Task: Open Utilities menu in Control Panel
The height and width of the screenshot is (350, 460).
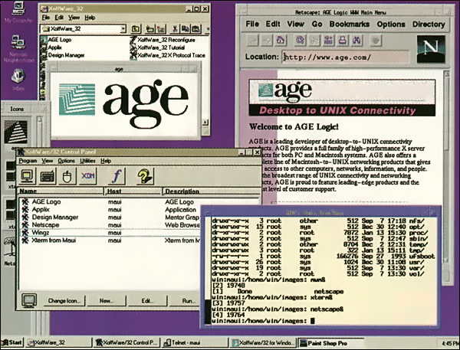Action: [87, 161]
